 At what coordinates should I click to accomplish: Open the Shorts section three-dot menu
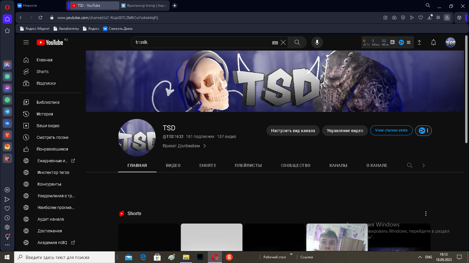(426, 214)
